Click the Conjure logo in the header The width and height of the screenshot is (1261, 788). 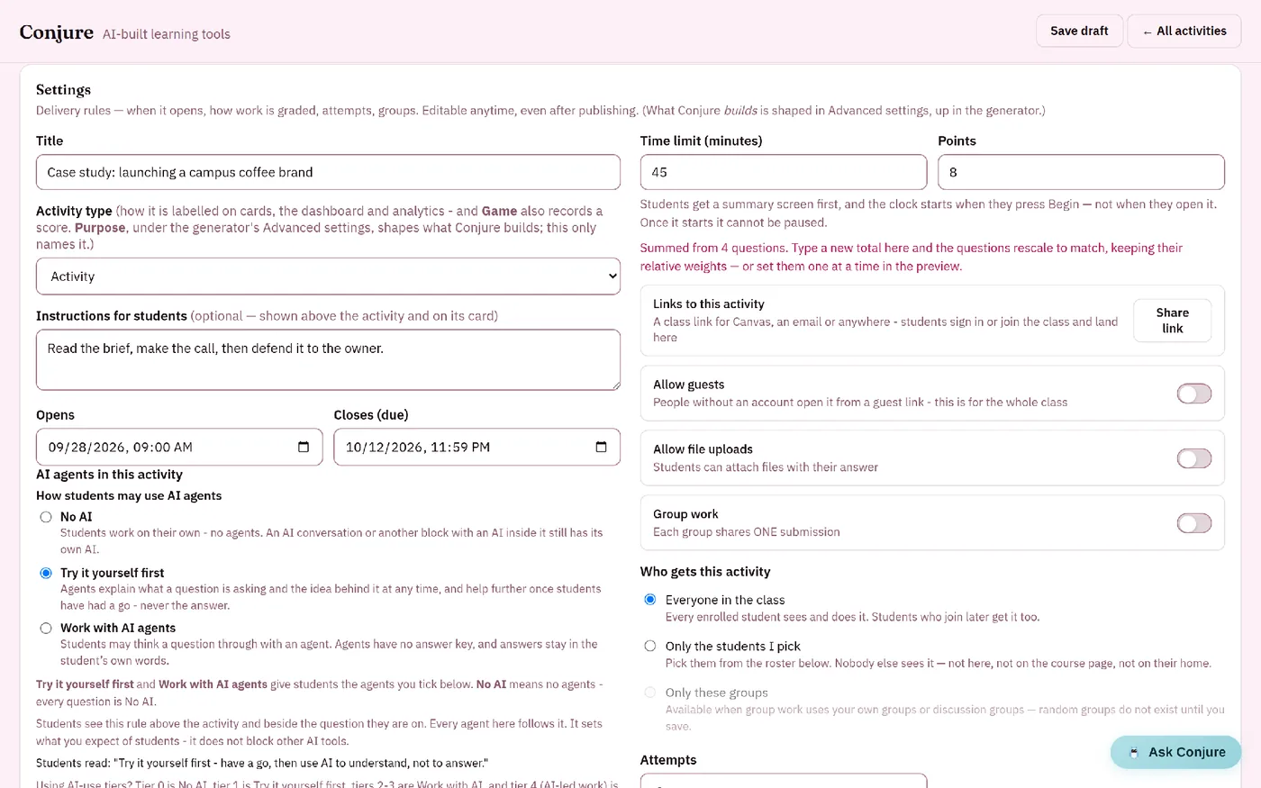(x=57, y=32)
